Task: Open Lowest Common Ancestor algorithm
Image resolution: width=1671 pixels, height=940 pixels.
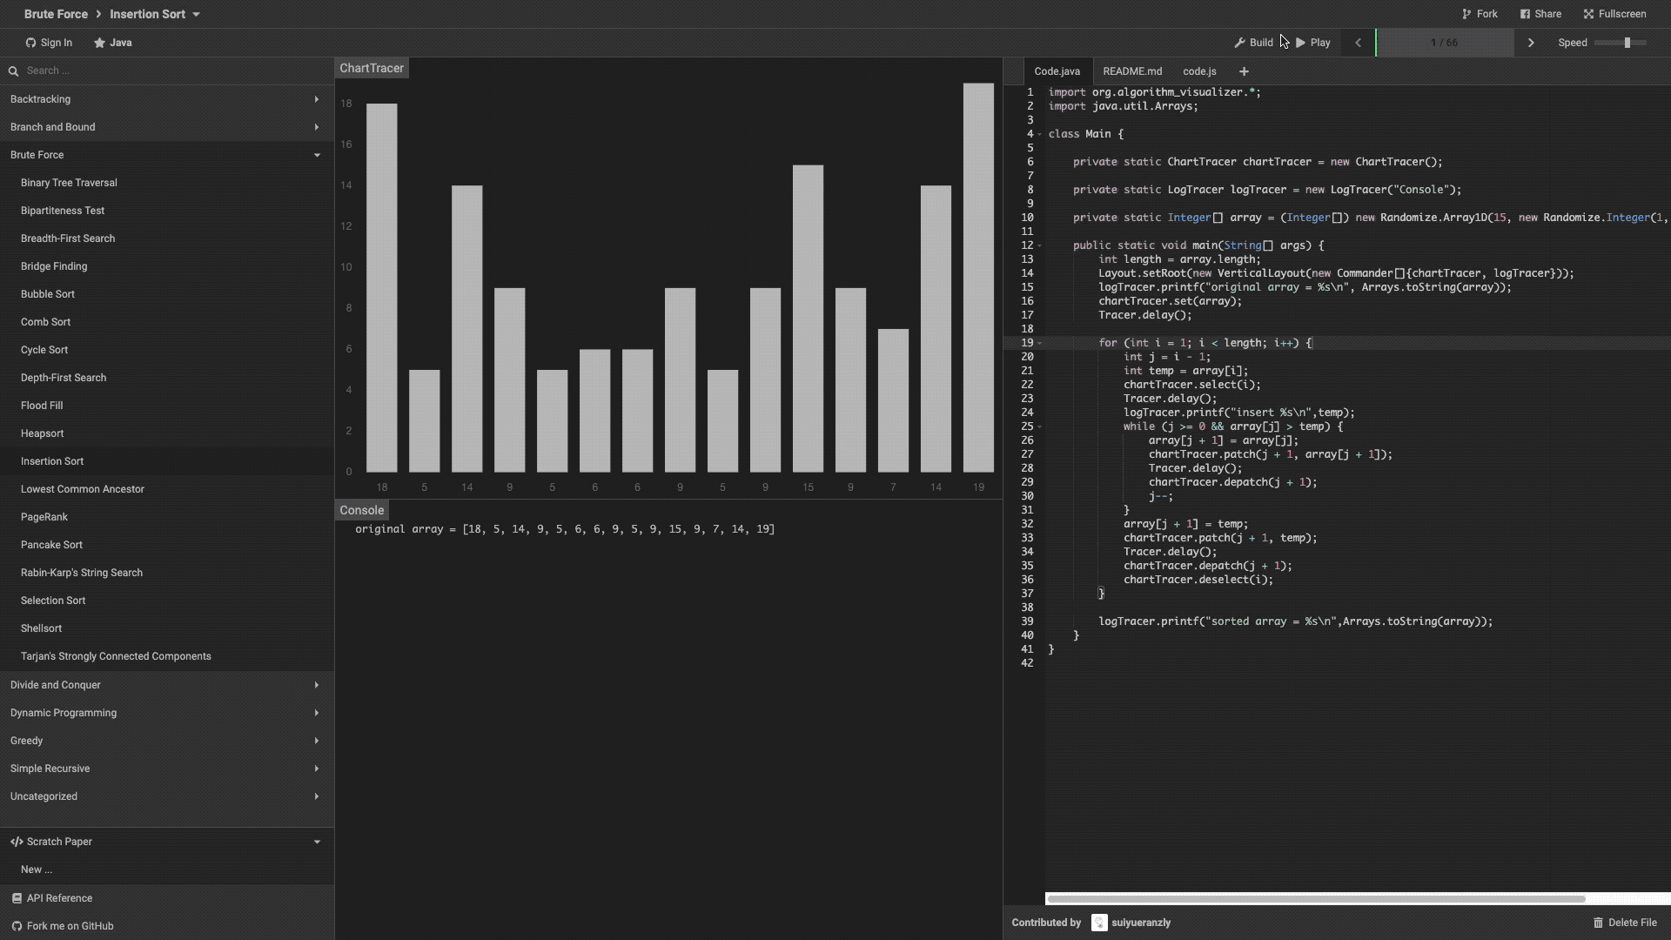Action: pos(167,489)
